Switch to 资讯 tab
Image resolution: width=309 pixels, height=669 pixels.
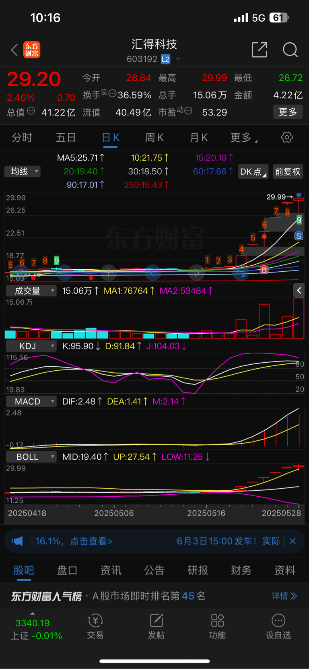point(111,570)
